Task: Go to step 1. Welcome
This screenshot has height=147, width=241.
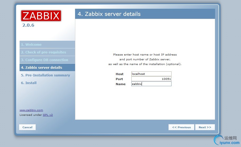Action: click(x=47, y=45)
